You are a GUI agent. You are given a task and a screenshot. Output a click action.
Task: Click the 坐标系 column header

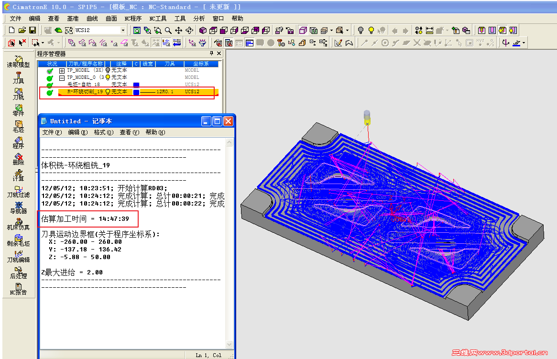coord(201,64)
